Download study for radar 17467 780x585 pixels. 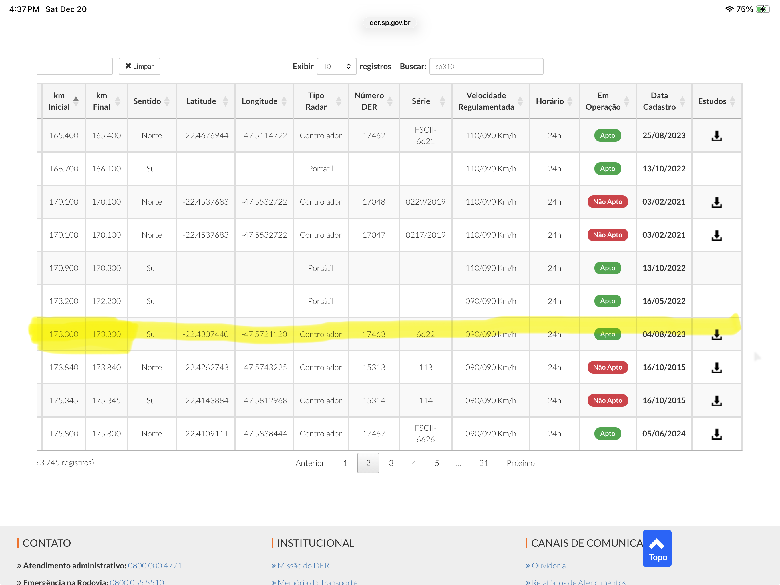717,434
